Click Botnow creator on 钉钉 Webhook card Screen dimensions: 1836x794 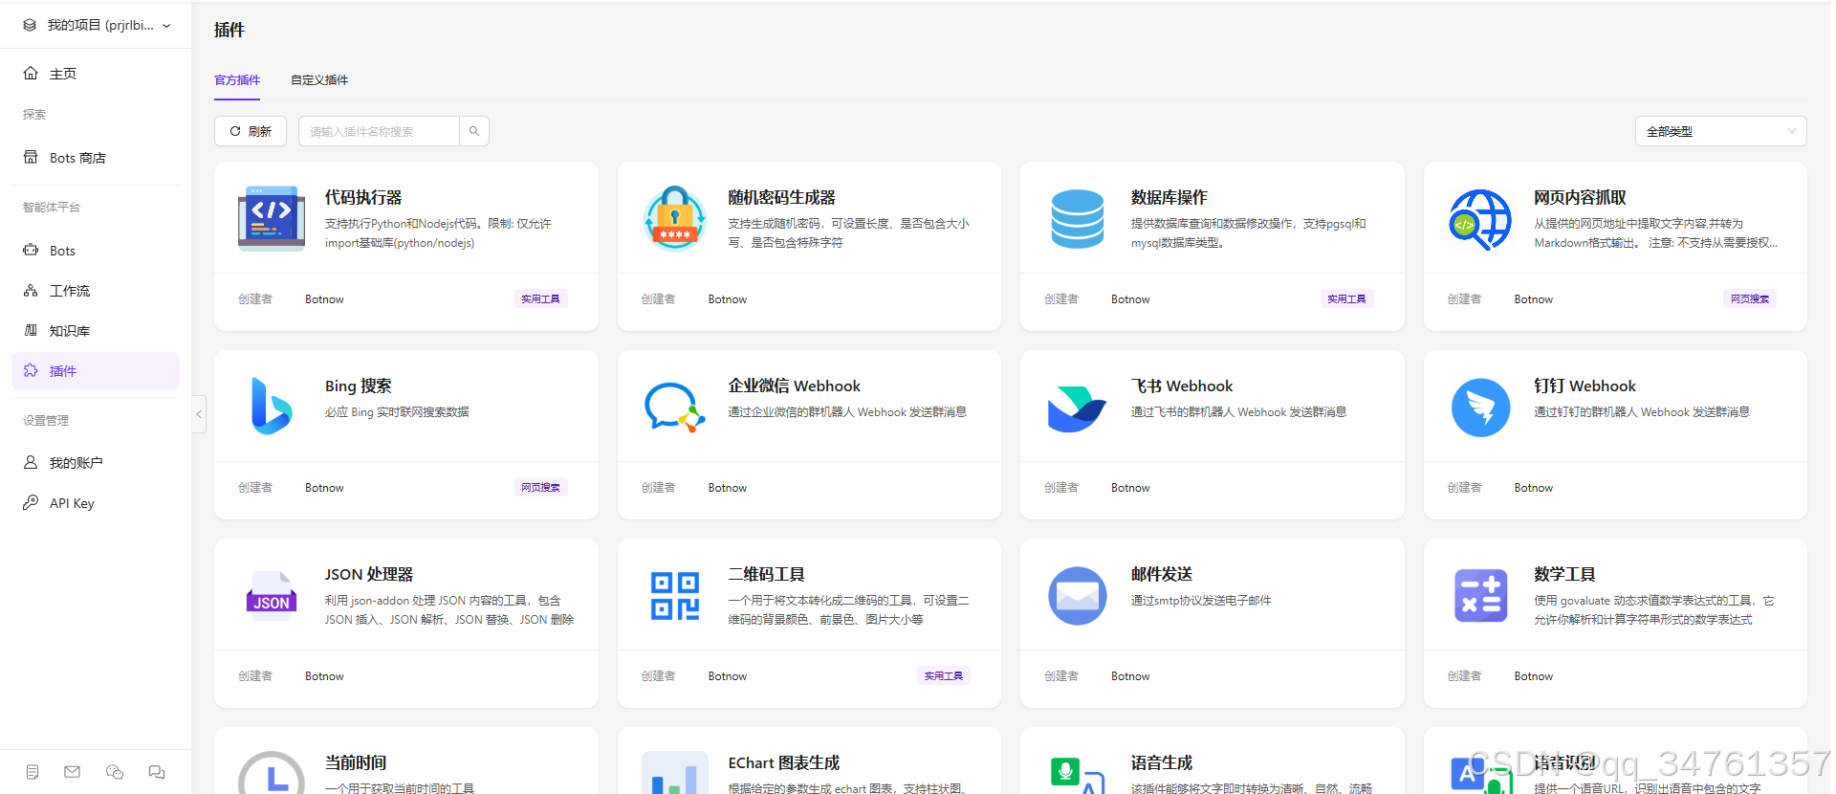point(1533,488)
